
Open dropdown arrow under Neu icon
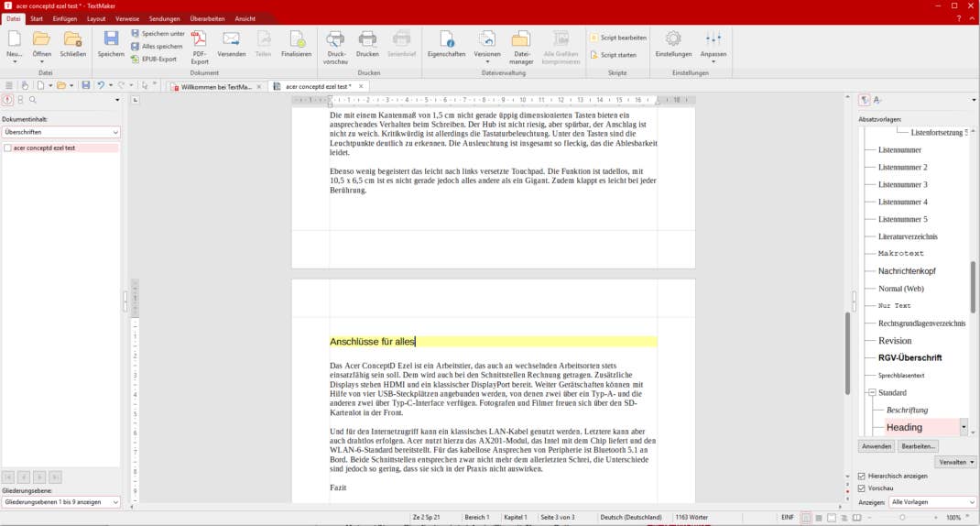tap(14, 62)
